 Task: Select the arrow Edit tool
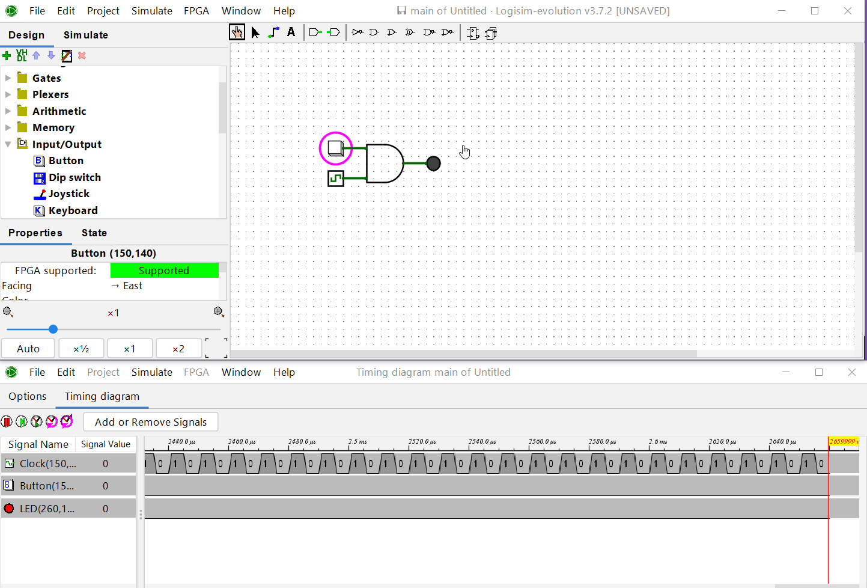(x=255, y=32)
